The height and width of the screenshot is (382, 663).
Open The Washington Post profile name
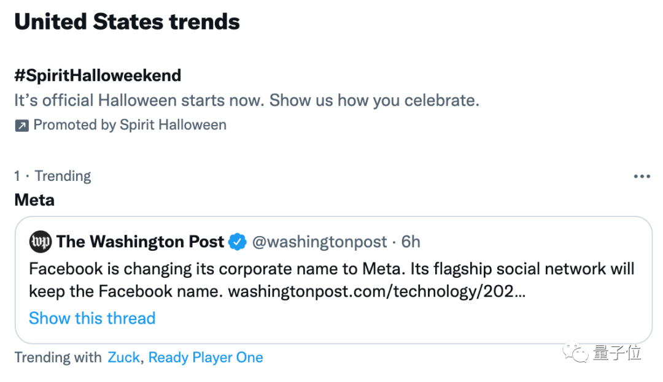(140, 242)
